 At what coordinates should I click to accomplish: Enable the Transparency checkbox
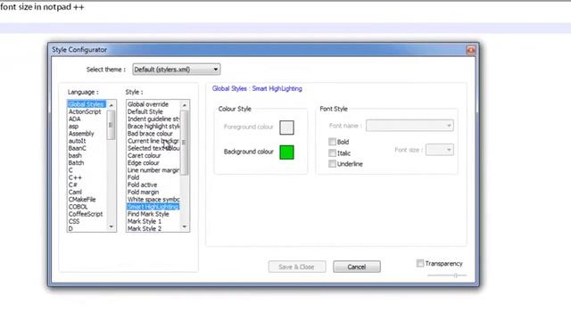coord(420,263)
